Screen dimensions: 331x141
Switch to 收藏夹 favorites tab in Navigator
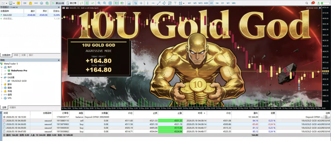tap(13, 108)
